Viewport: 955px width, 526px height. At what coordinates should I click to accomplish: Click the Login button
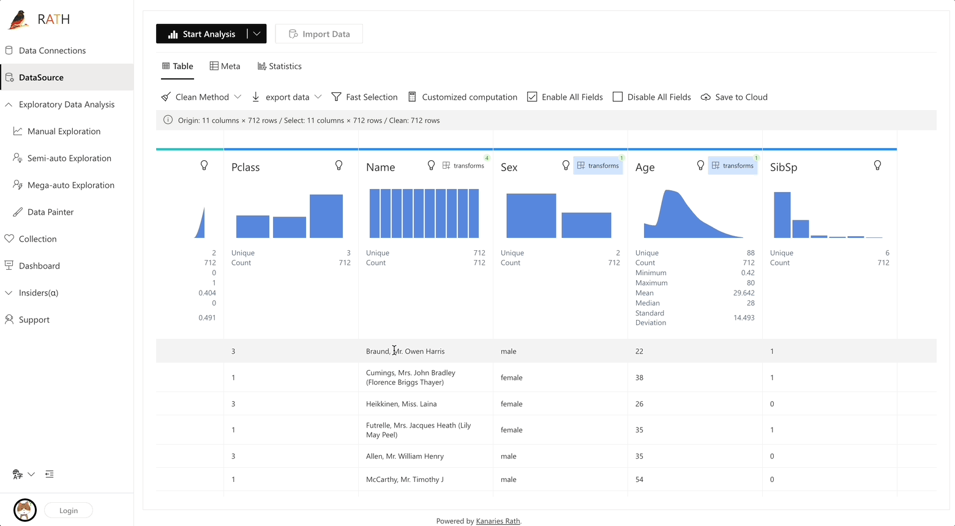point(69,511)
